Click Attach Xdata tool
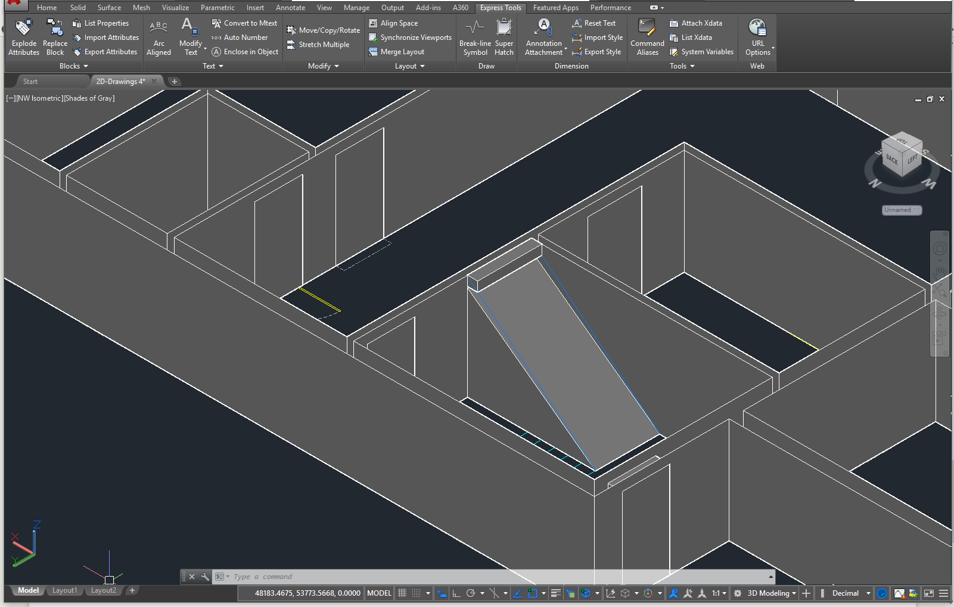The width and height of the screenshot is (954, 607). (x=695, y=23)
